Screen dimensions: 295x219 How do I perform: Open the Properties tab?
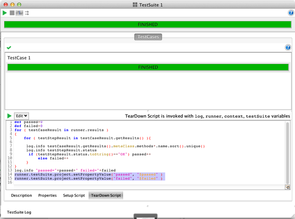[48, 195]
